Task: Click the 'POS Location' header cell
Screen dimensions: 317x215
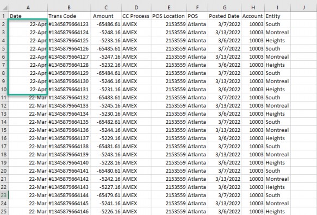Action: (169, 16)
